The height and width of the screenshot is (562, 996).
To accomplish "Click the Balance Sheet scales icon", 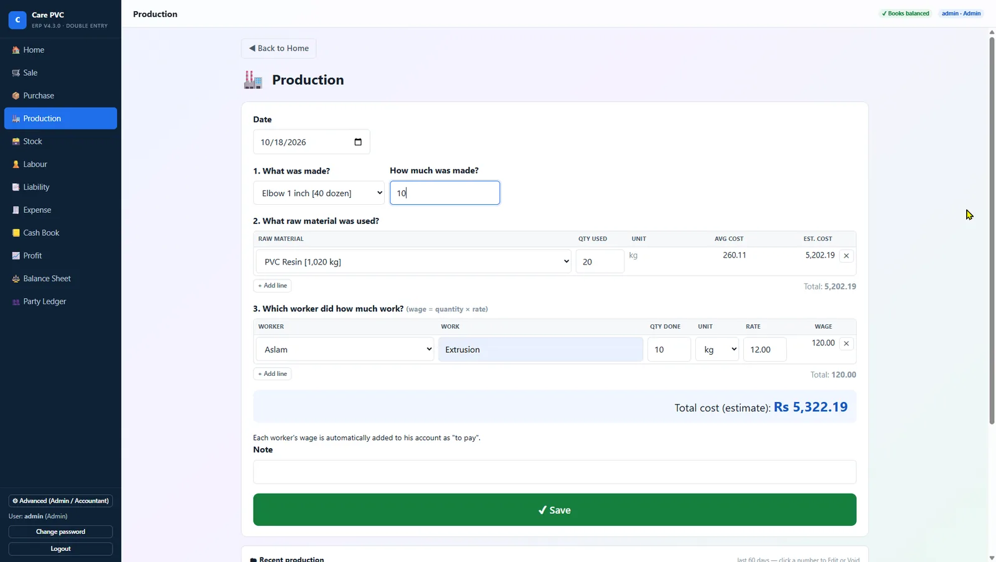I will (x=16, y=279).
